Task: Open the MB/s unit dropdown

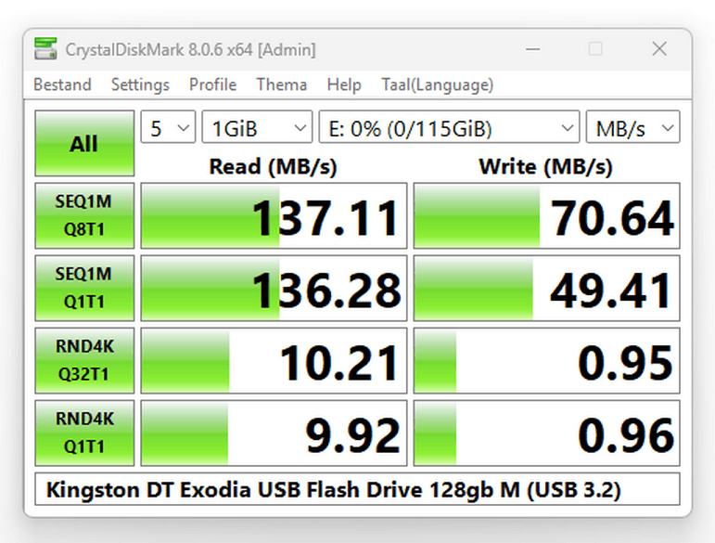Action: [632, 127]
